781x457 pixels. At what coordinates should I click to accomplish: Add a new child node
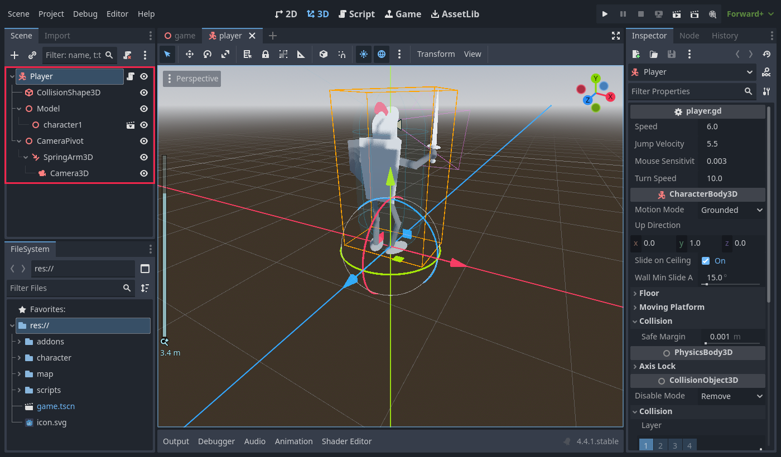point(15,55)
